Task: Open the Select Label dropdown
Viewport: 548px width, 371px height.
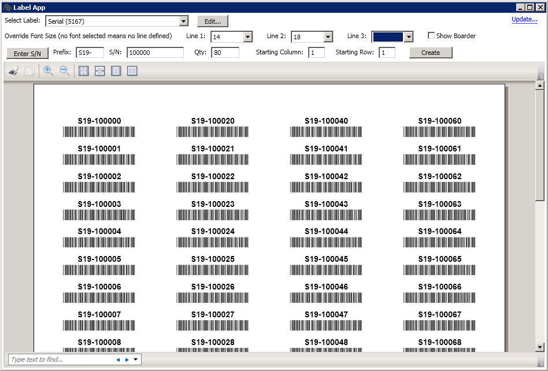Action: tap(183, 21)
